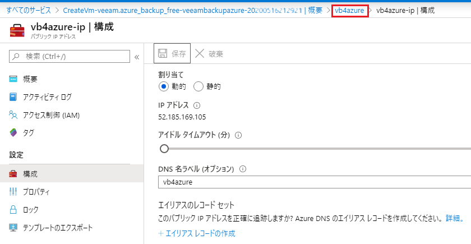Show info tooltip for IP アドレス
This screenshot has width=471, height=244.
197,105
